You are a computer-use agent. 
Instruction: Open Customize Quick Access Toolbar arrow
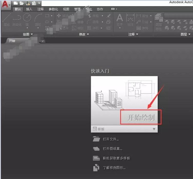coord(39,3)
